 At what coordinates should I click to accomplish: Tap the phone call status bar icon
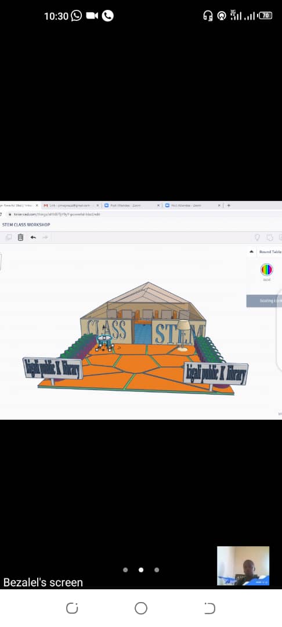[x=108, y=16]
